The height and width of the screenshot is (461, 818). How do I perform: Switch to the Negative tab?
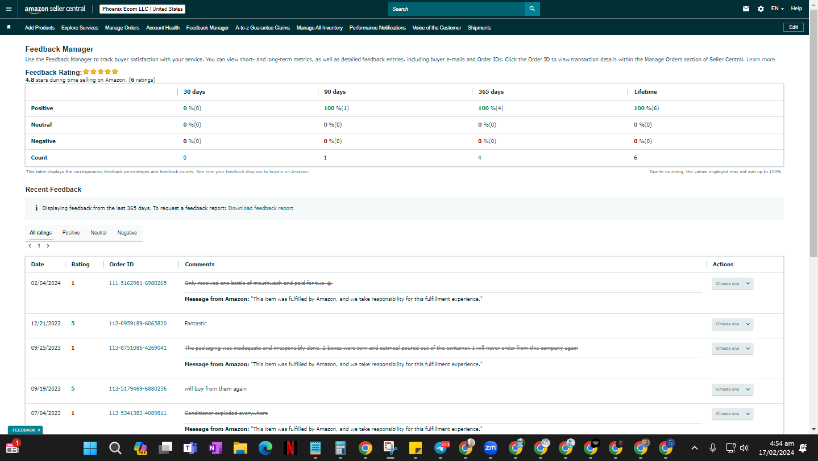pyautogui.click(x=127, y=233)
